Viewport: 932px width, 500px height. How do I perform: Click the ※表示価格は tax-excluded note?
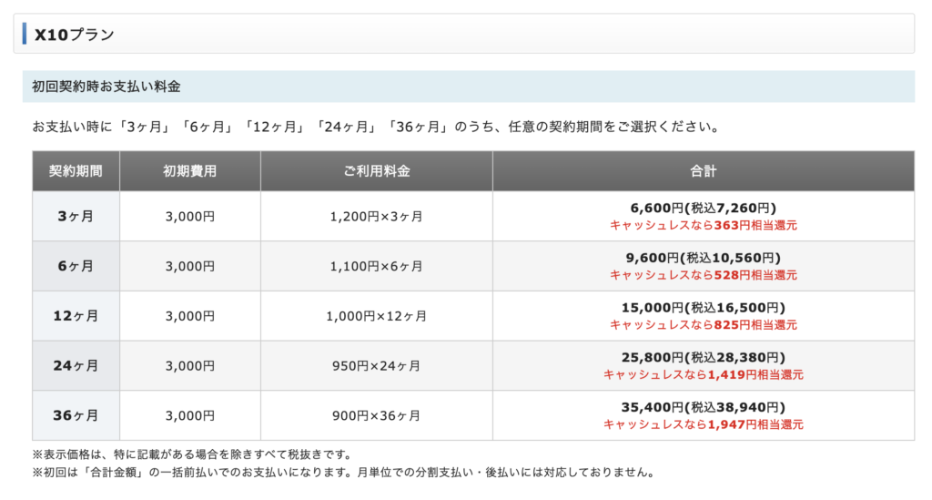click(192, 454)
